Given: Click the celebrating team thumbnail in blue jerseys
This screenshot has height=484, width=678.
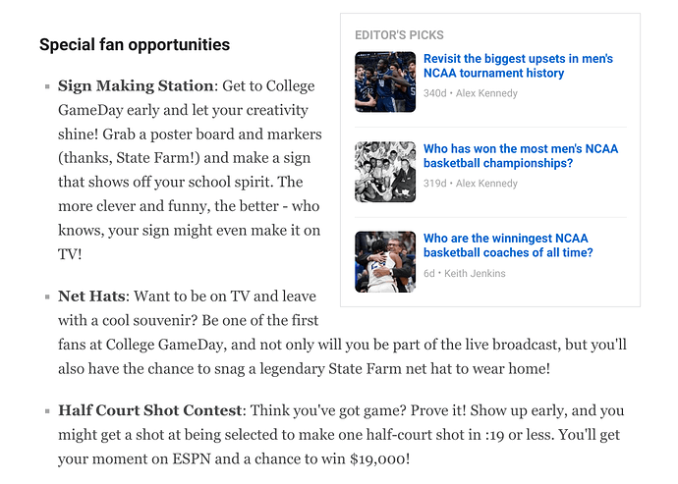Looking at the screenshot, I should pos(385,81).
